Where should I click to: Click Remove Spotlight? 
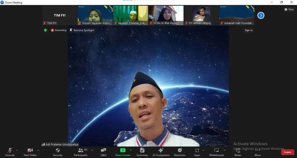(82, 30)
